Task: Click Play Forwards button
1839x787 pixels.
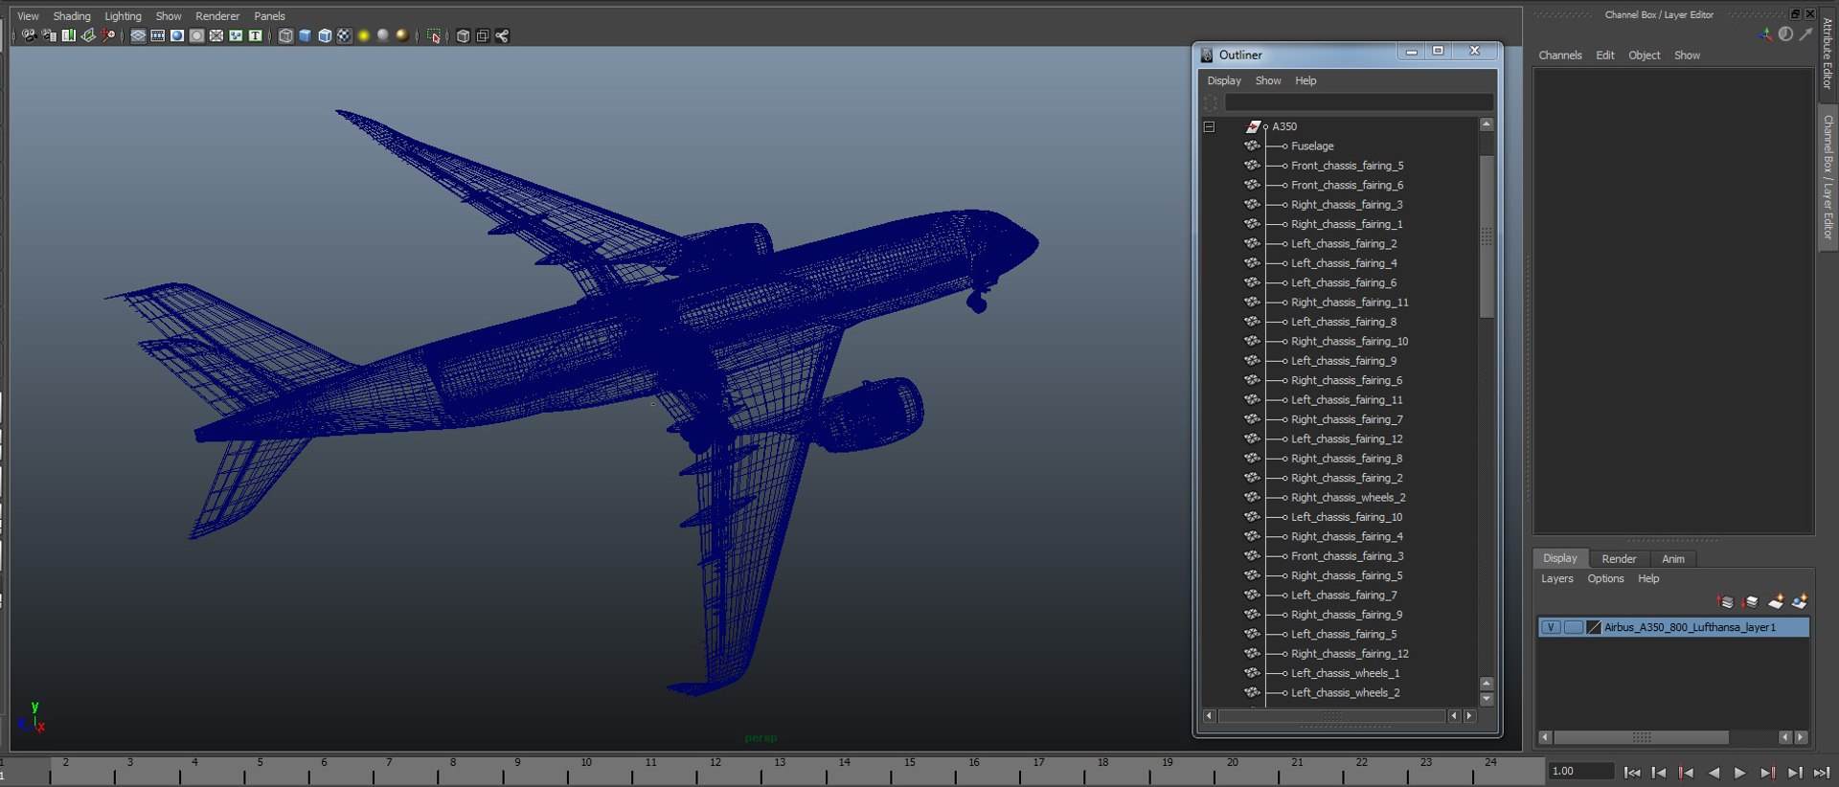Action: pos(1739,773)
